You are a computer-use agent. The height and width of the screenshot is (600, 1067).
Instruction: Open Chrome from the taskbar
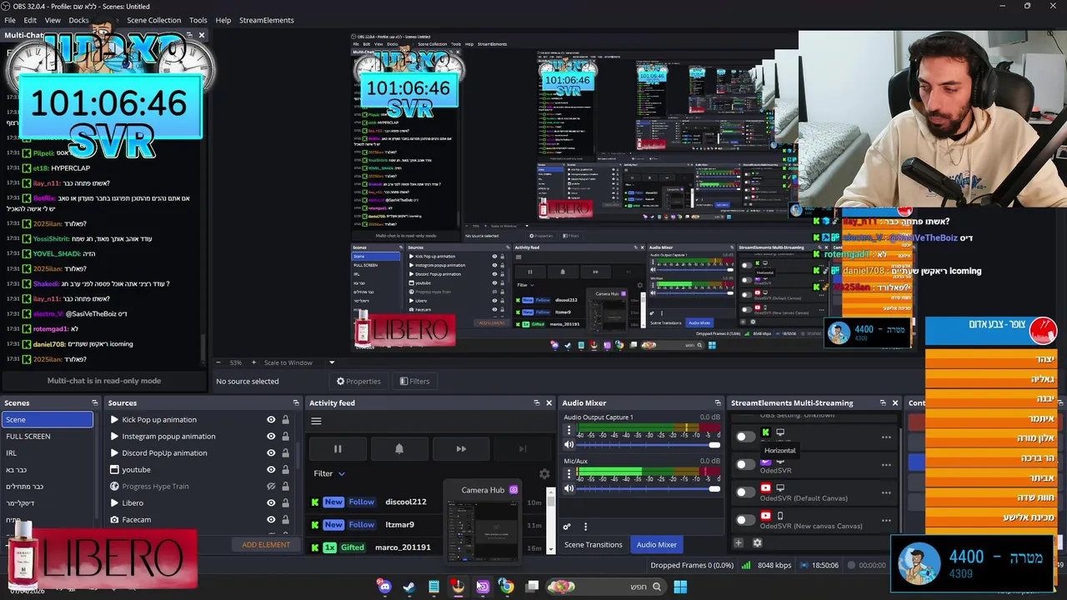506,587
